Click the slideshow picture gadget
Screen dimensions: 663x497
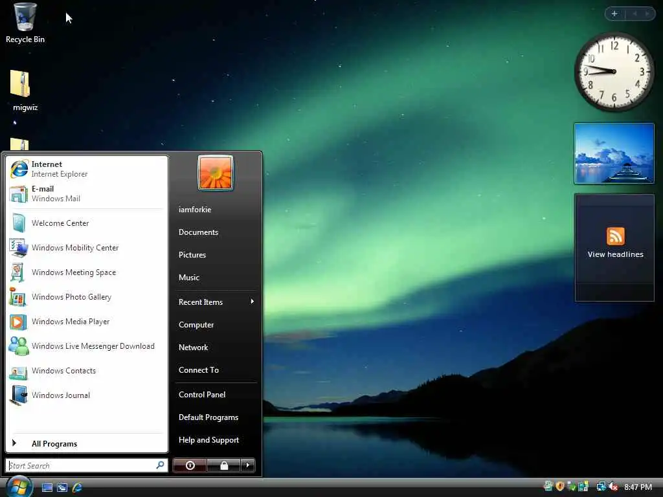click(614, 153)
